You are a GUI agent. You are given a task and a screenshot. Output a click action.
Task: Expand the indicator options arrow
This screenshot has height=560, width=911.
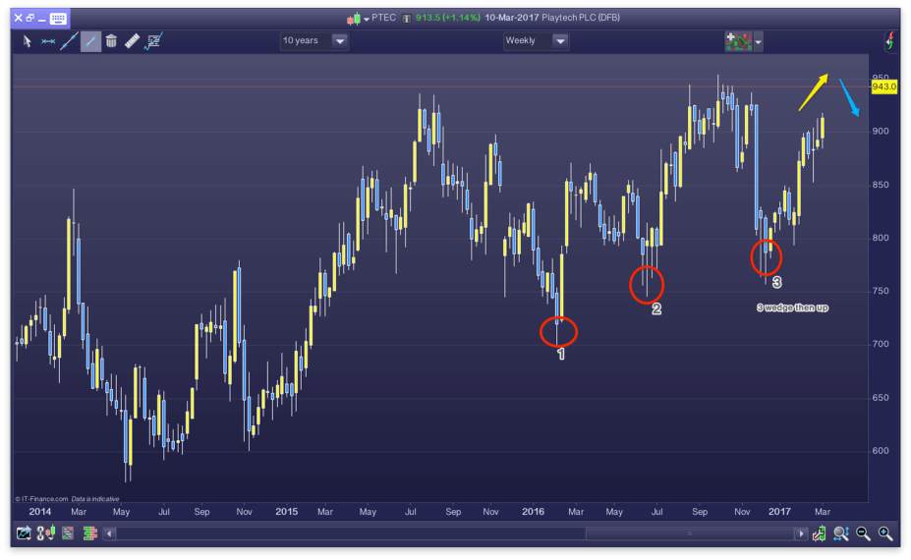tap(759, 42)
